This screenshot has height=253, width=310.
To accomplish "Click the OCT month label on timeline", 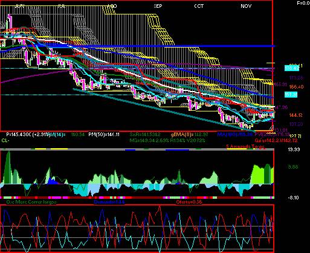I will [199, 6].
